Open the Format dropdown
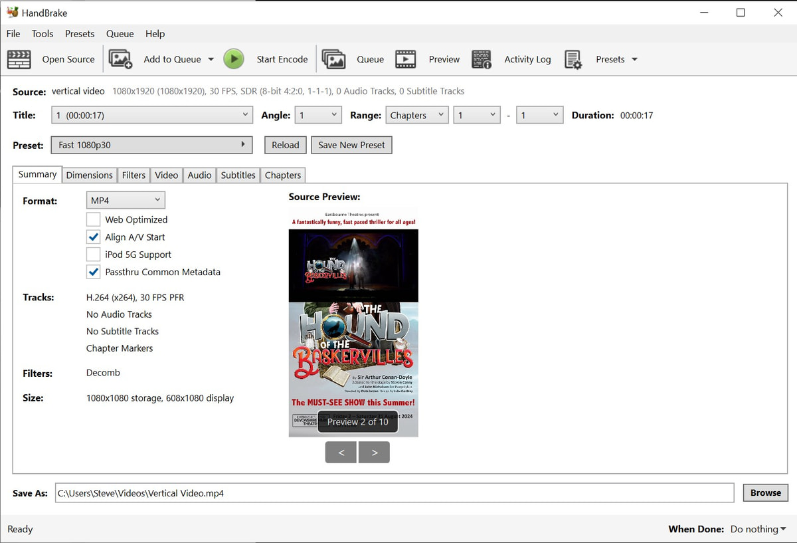The width and height of the screenshot is (797, 543). [126, 199]
